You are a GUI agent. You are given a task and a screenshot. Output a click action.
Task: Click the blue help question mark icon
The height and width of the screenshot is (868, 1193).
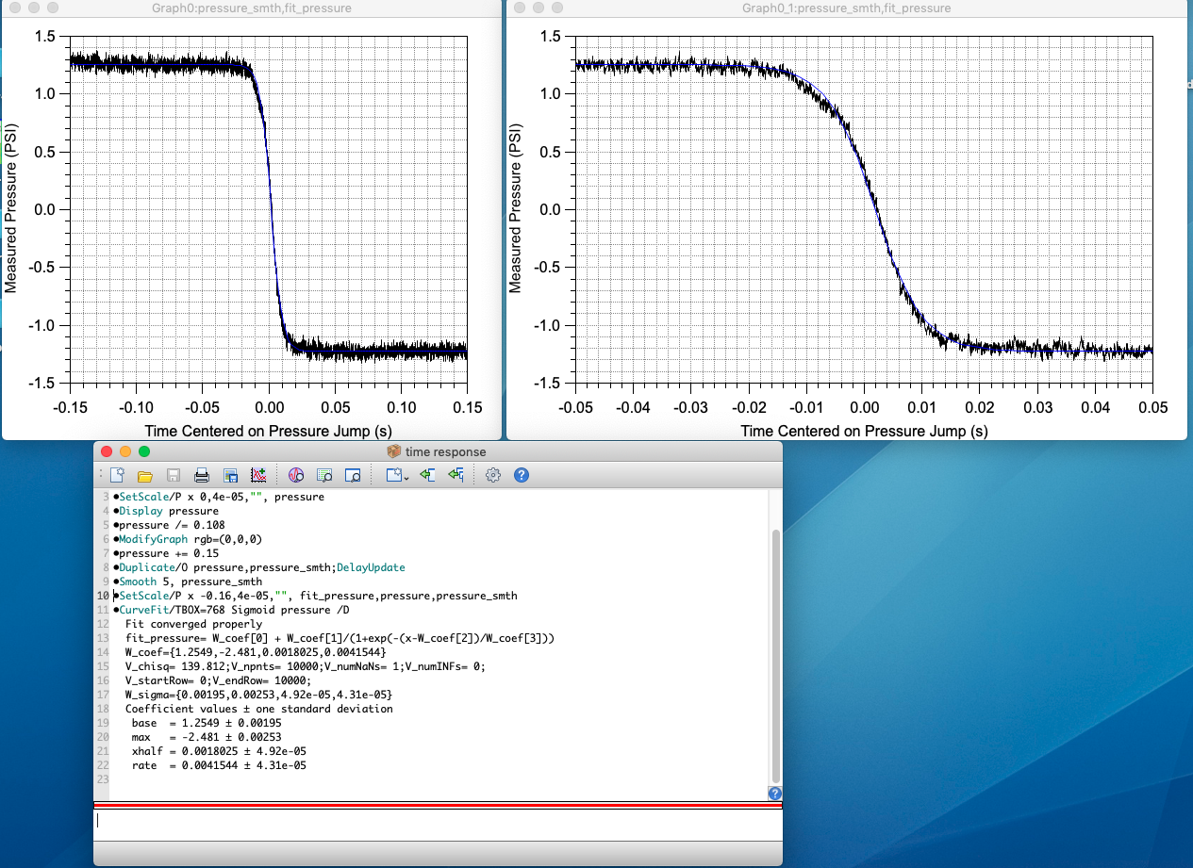click(x=521, y=475)
